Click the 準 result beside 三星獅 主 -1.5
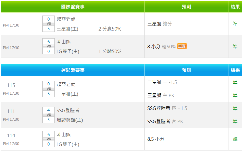 pos(235,82)
